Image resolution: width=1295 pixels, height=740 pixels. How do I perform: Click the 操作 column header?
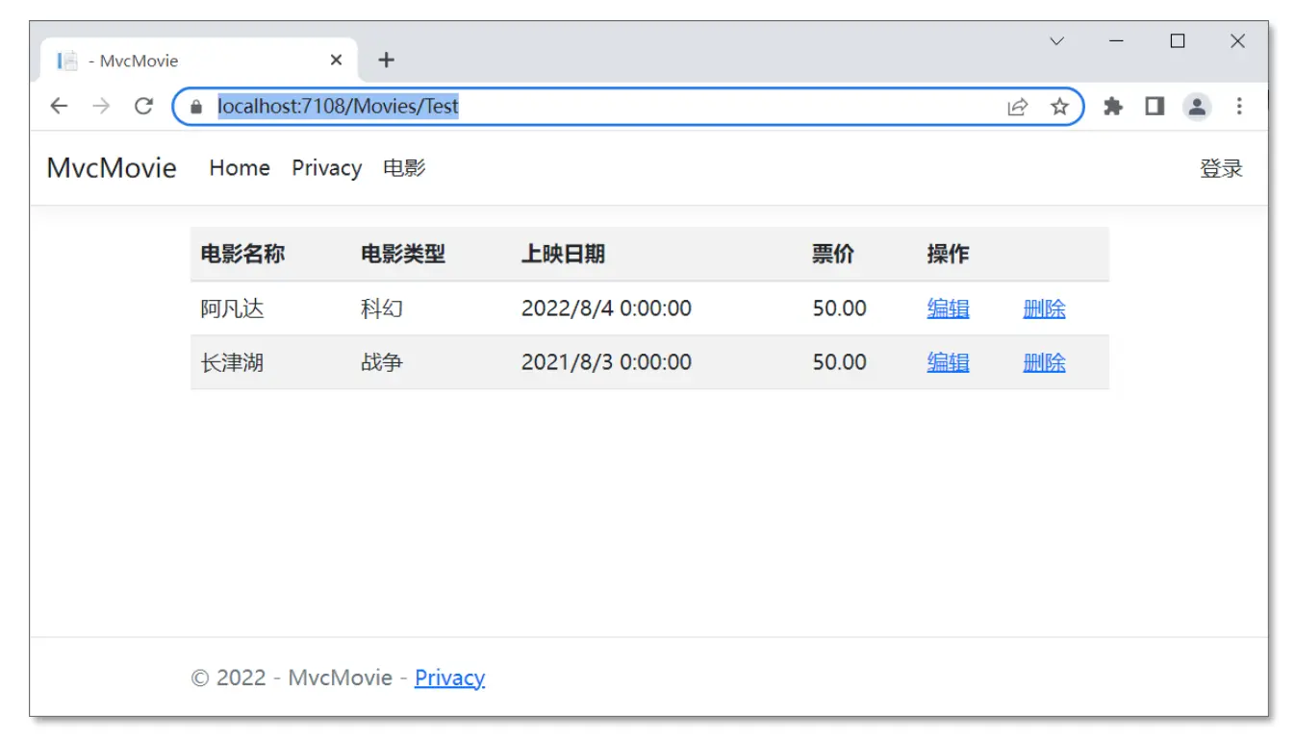[948, 254]
